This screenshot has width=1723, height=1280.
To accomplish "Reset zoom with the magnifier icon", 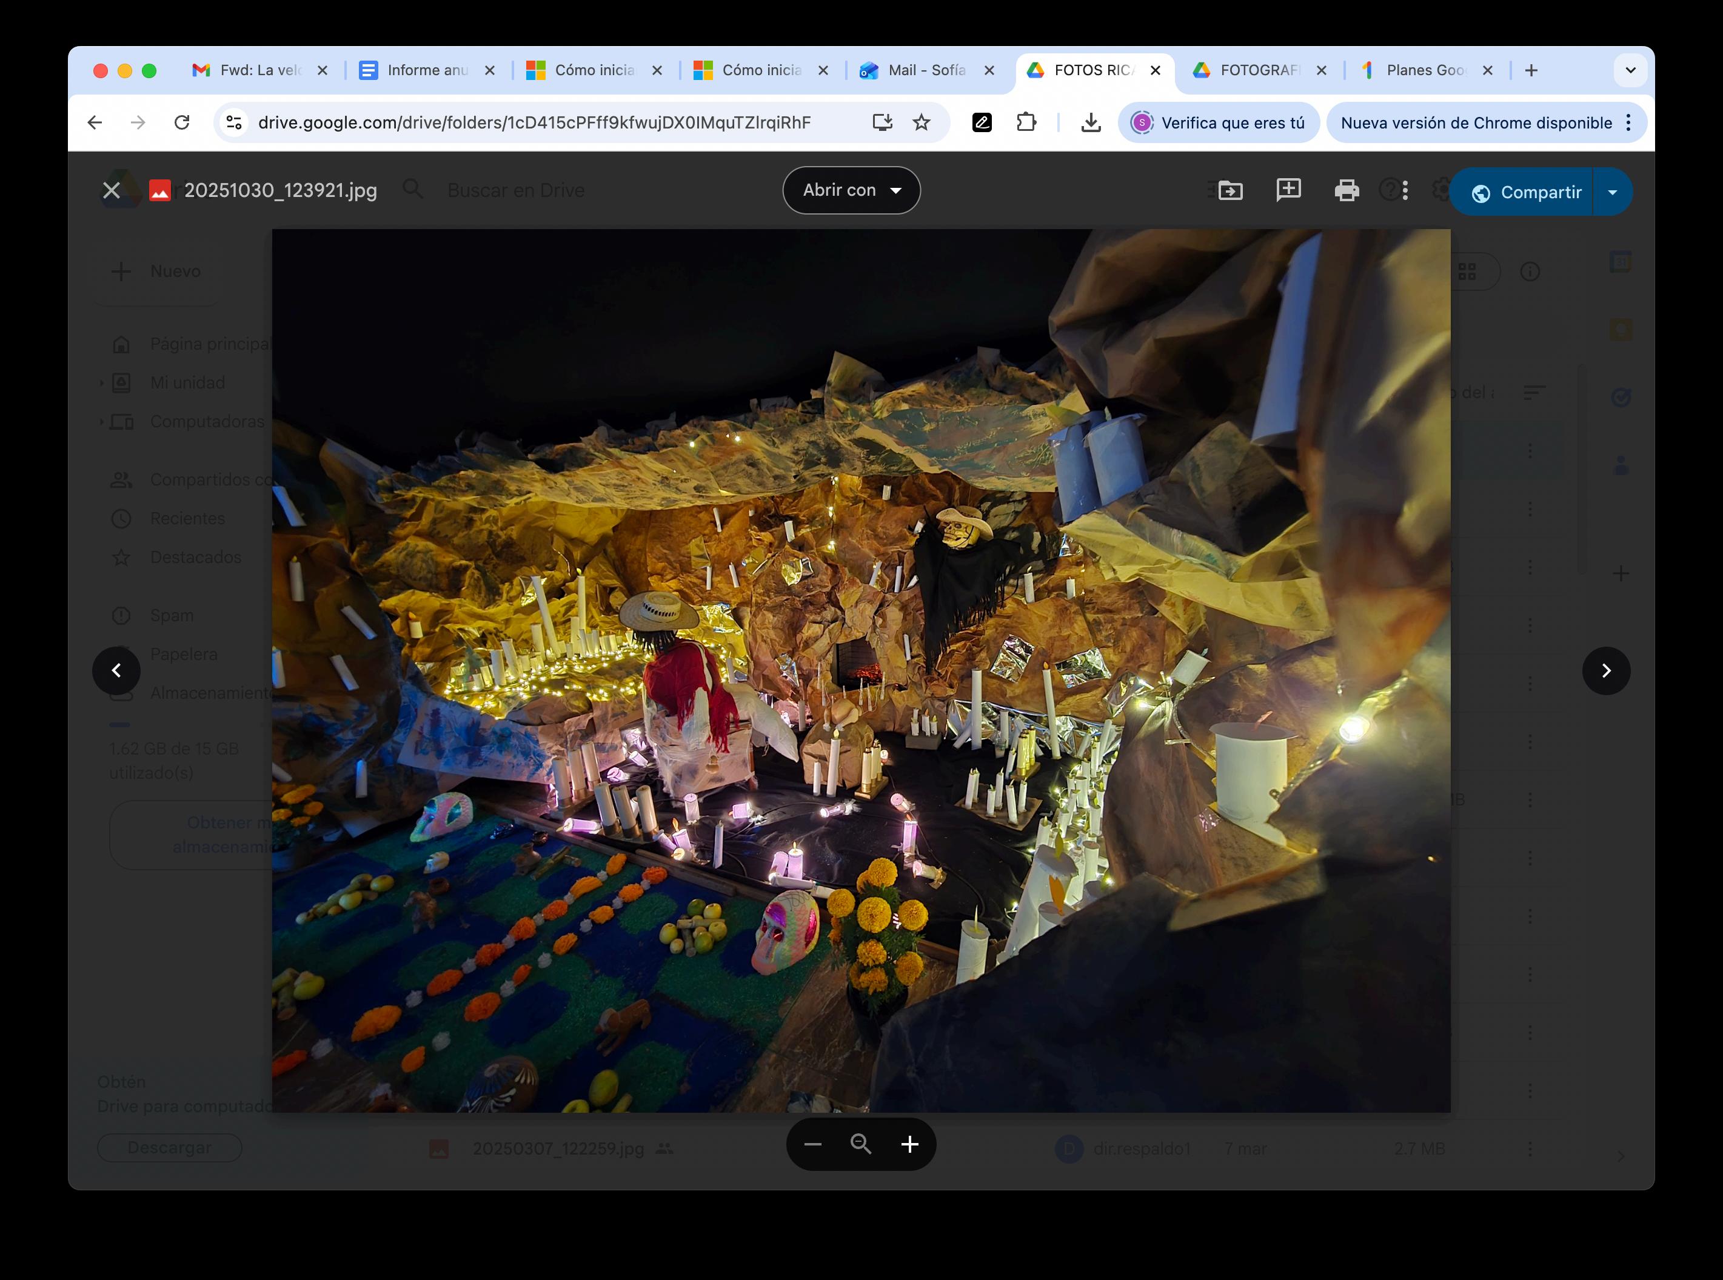I will point(860,1144).
